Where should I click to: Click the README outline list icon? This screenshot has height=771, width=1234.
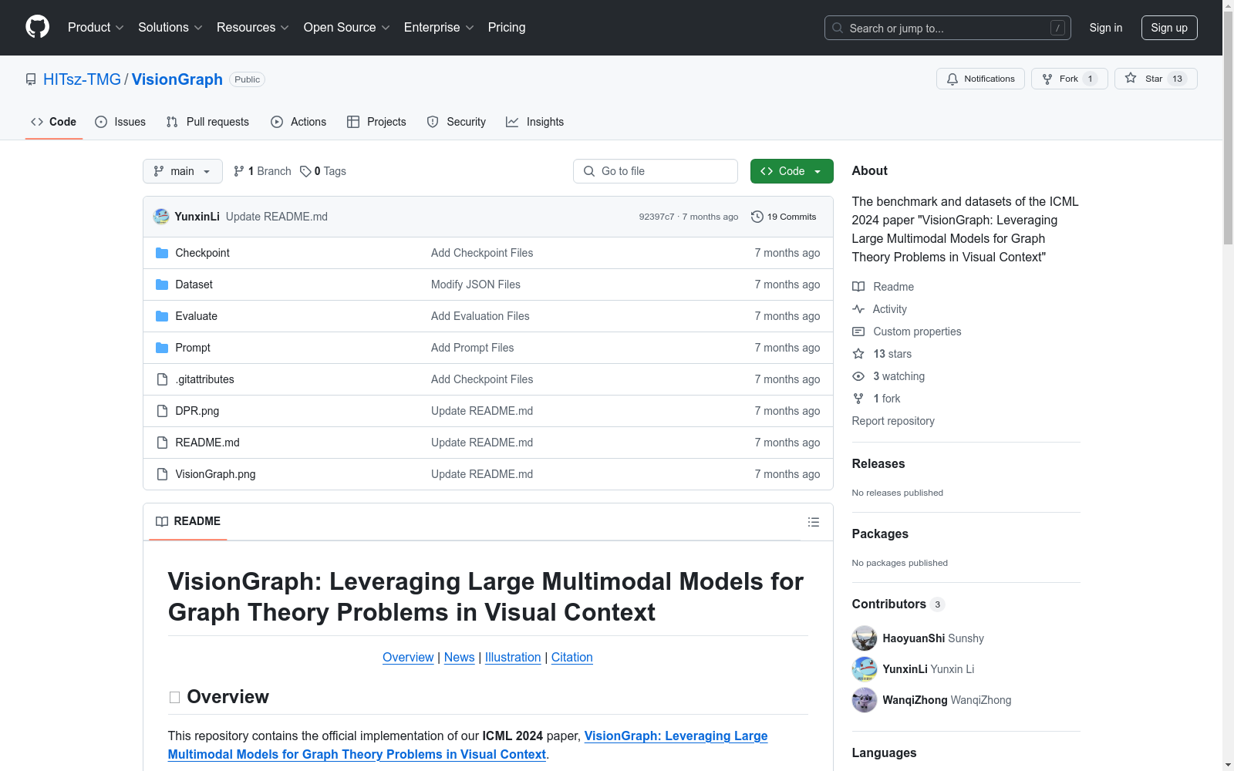tap(813, 522)
